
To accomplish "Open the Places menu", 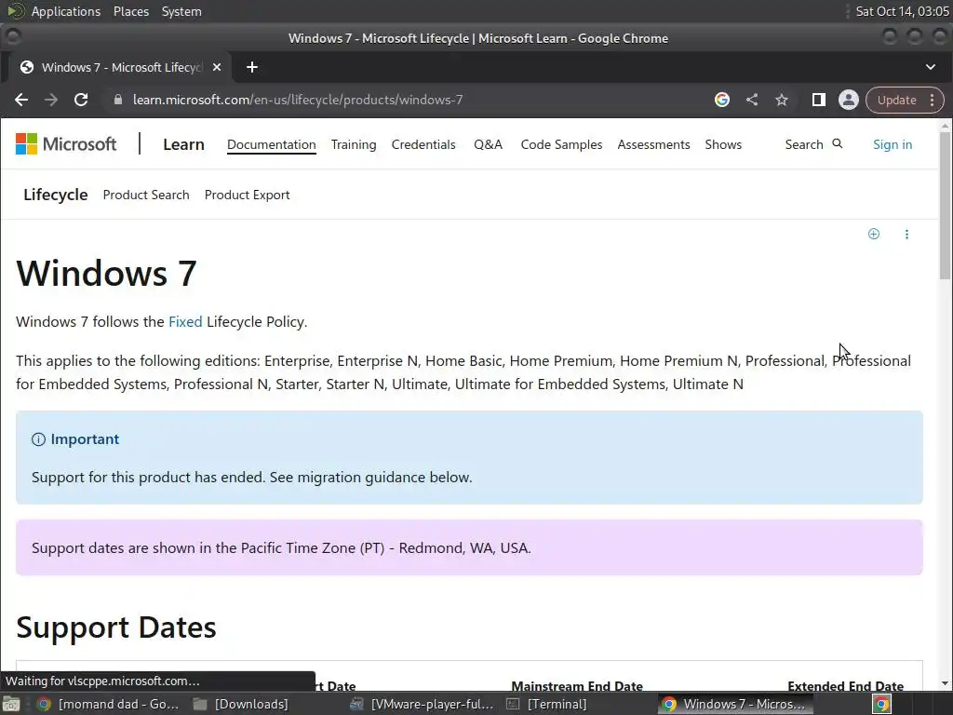I will [130, 11].
